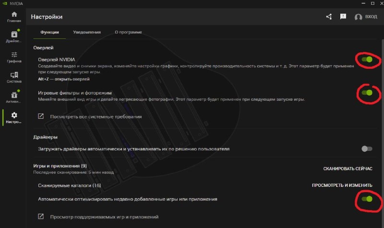Viewport: 384px width, 228px height.
Task: Click the NVIDIA logo in title bar
Action: (x=5, y=3)
